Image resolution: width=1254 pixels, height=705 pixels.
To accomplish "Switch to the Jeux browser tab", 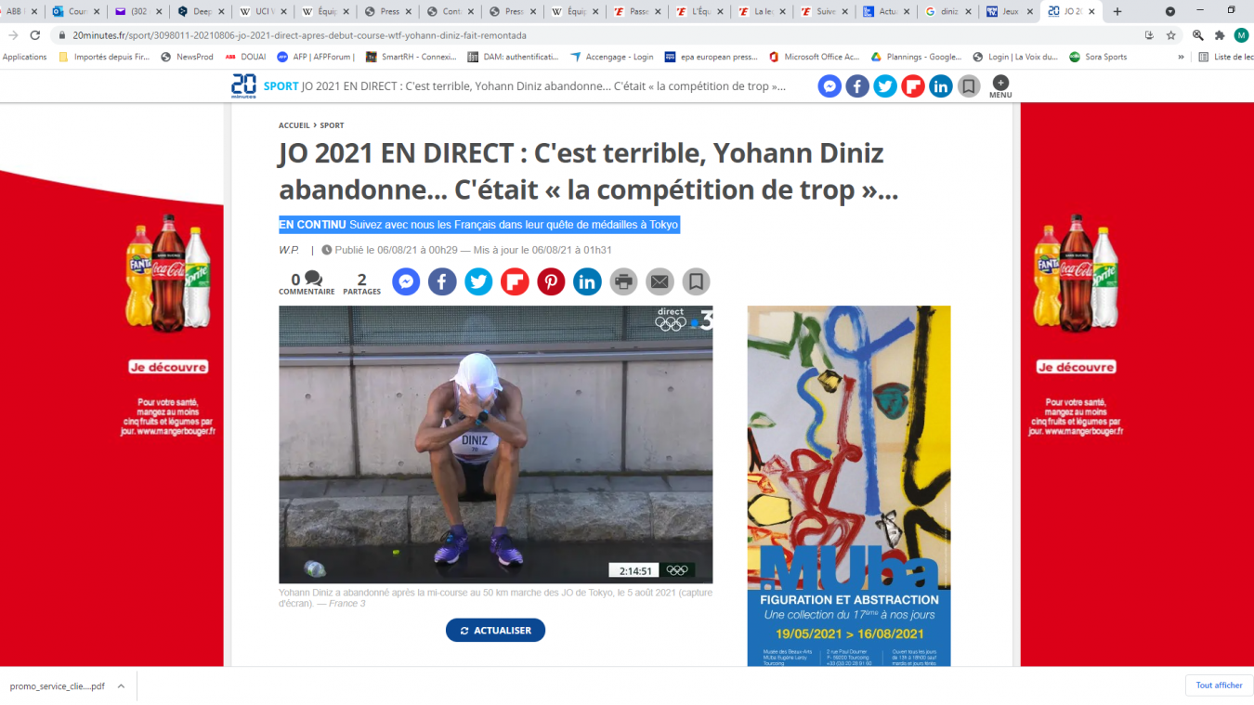I will pyautogui.click(x=1009, y=12).
